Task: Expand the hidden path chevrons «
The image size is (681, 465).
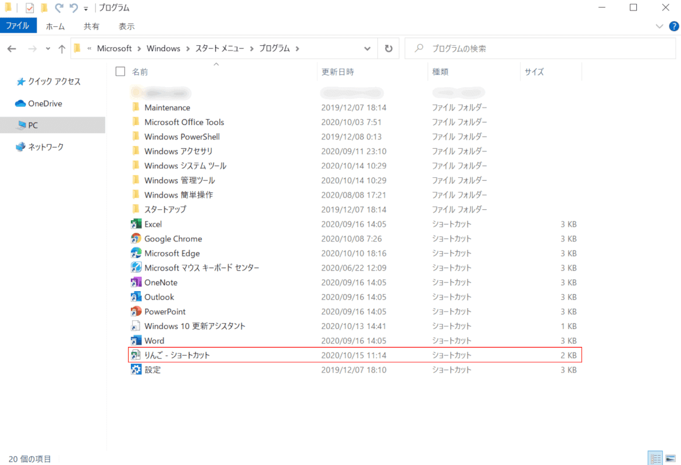Action: pos(89,49)
